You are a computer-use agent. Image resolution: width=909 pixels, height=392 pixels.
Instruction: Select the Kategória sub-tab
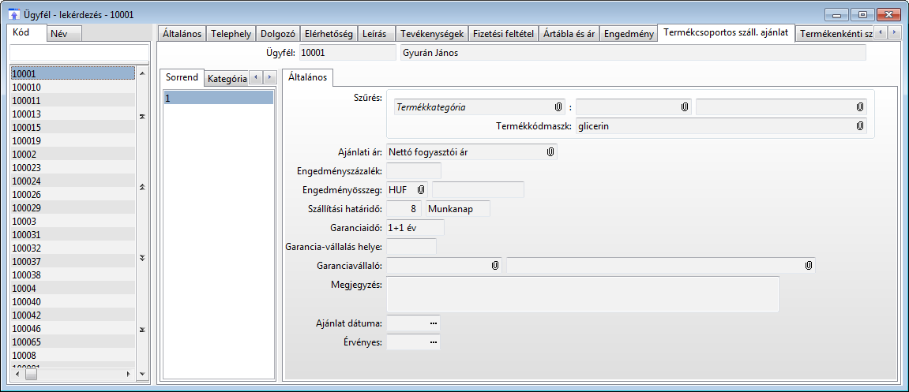pos(227,78)
